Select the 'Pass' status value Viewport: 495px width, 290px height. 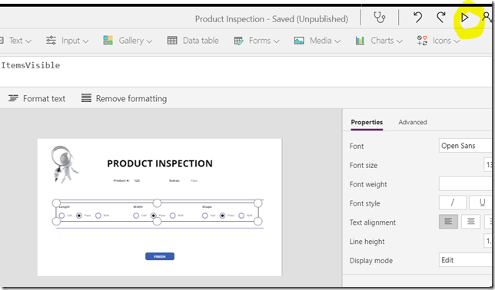click(x=194, y=180)
